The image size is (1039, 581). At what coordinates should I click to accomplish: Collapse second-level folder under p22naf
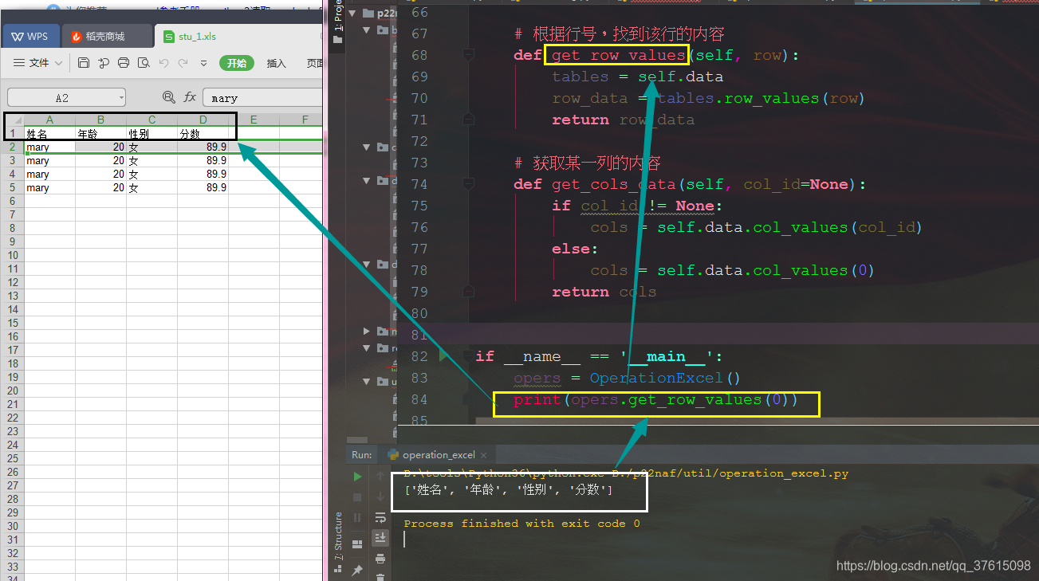coord(366,29)
